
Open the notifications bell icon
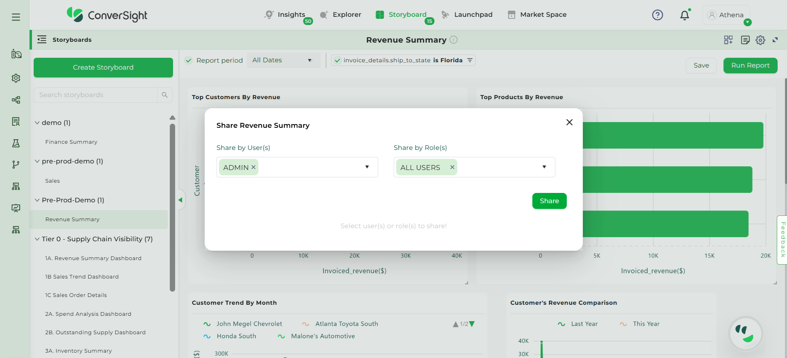coord(684,16)
